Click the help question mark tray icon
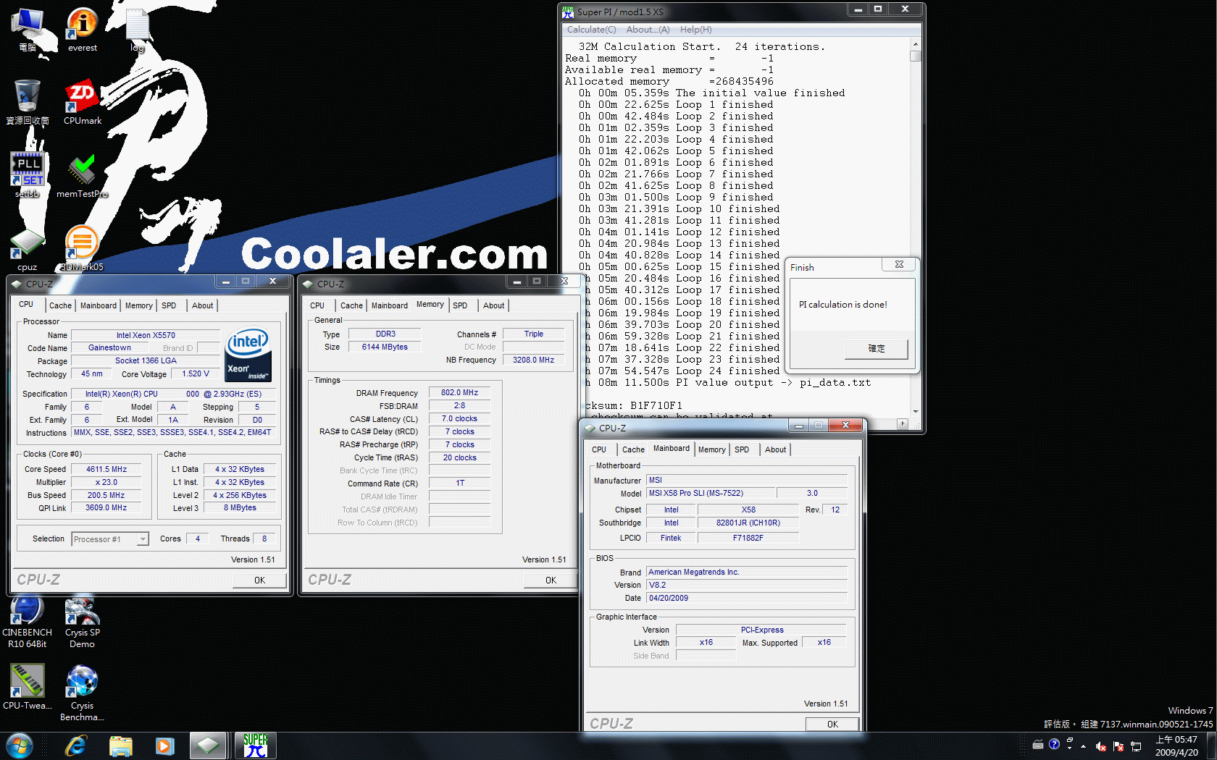Screen dimensions: 1217x760 (x=1054, y=744)
